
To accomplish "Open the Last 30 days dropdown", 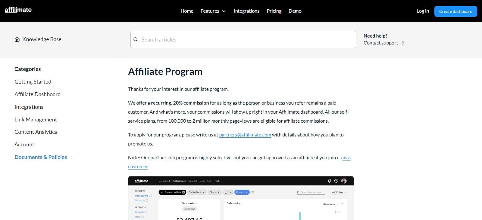I will point(338,192).
